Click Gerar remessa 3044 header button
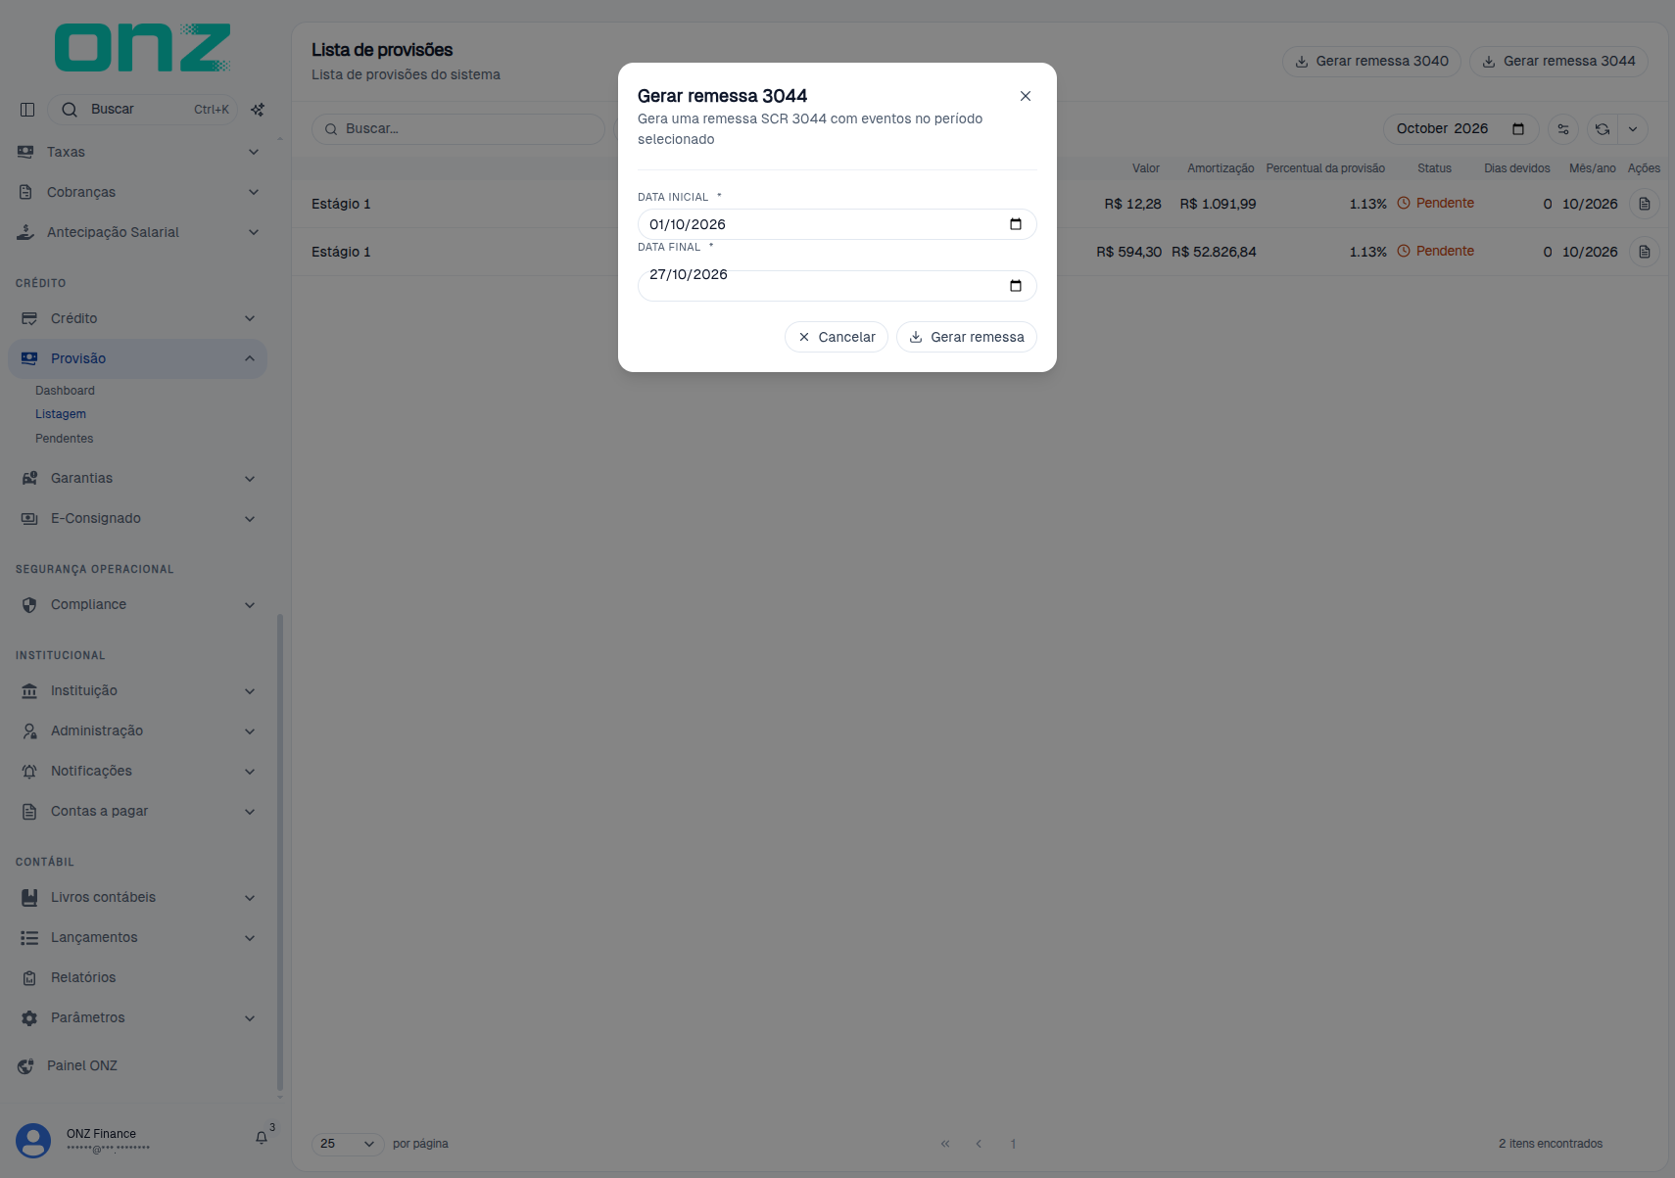This screenshot has height=1178, width=1675. pos(1559,61)
